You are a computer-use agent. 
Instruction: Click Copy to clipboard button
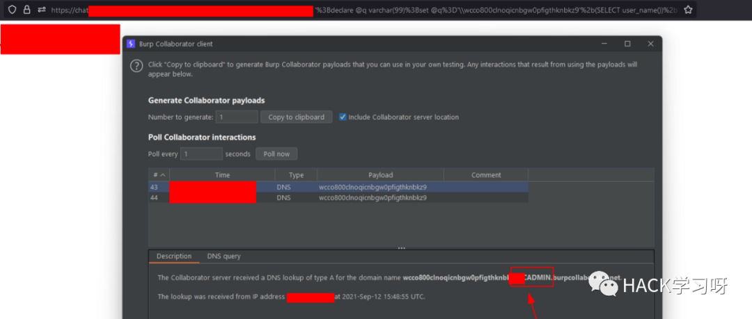[297, 117]
